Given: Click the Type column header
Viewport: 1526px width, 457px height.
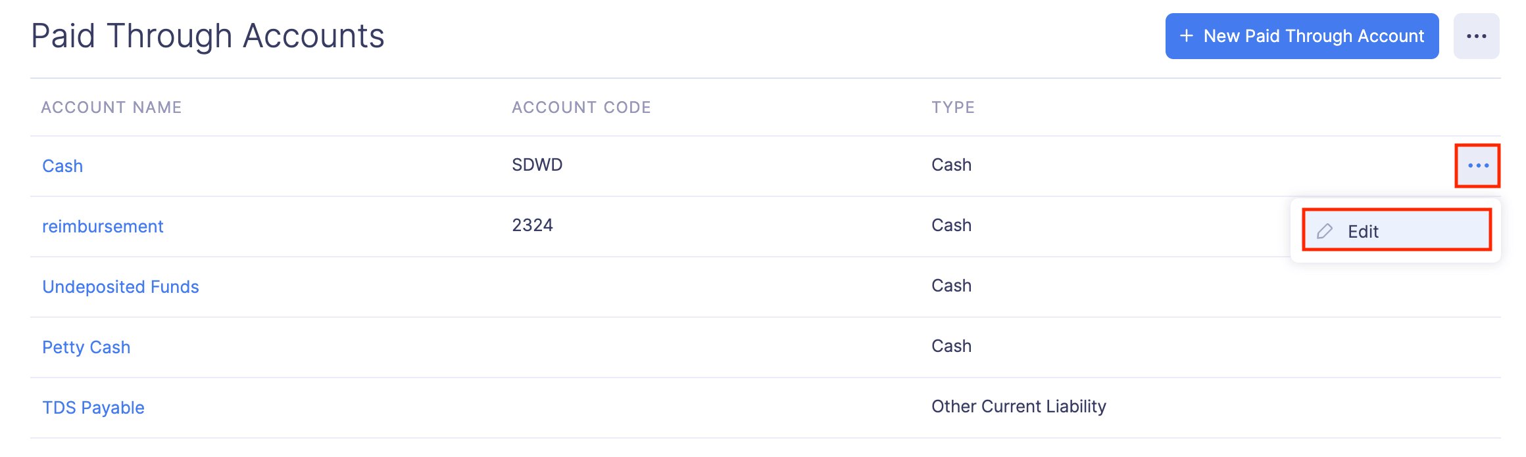Looking at the screenshot, I should click(953, 108).
